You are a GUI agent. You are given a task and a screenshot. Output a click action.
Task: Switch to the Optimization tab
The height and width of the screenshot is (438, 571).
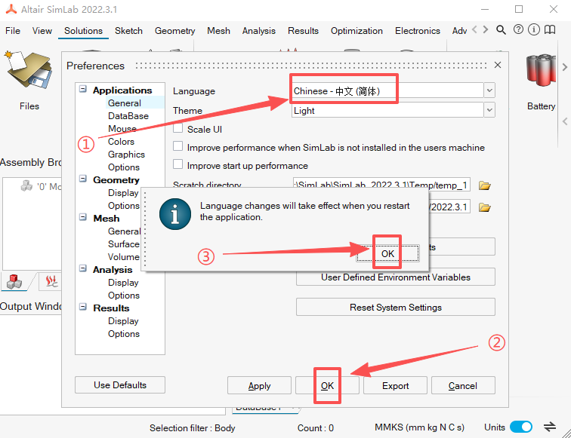tap(356, 31)
